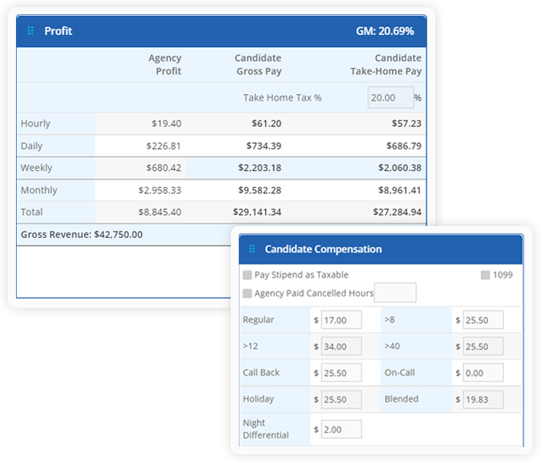The width and height of the screenshot is (543, 463).
Task: Select the Blended label
Action: [x=402, y=399]
